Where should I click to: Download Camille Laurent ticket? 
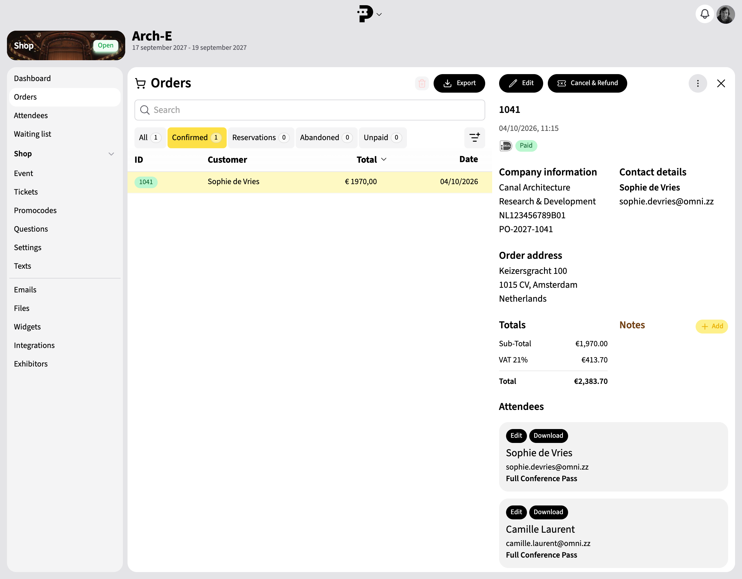(548, 512)
